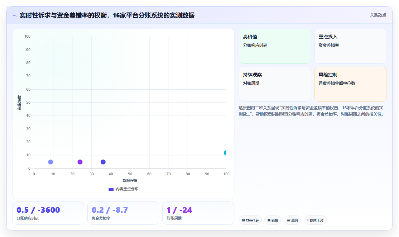
Task: Open the 风险控制 quadrant card
Action: [x=350, y=84]
